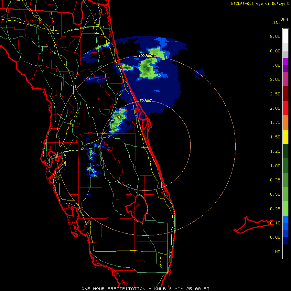Choose the pink 3.00 inch scale swatch
The image size is (291, 291).
[286, 79]
